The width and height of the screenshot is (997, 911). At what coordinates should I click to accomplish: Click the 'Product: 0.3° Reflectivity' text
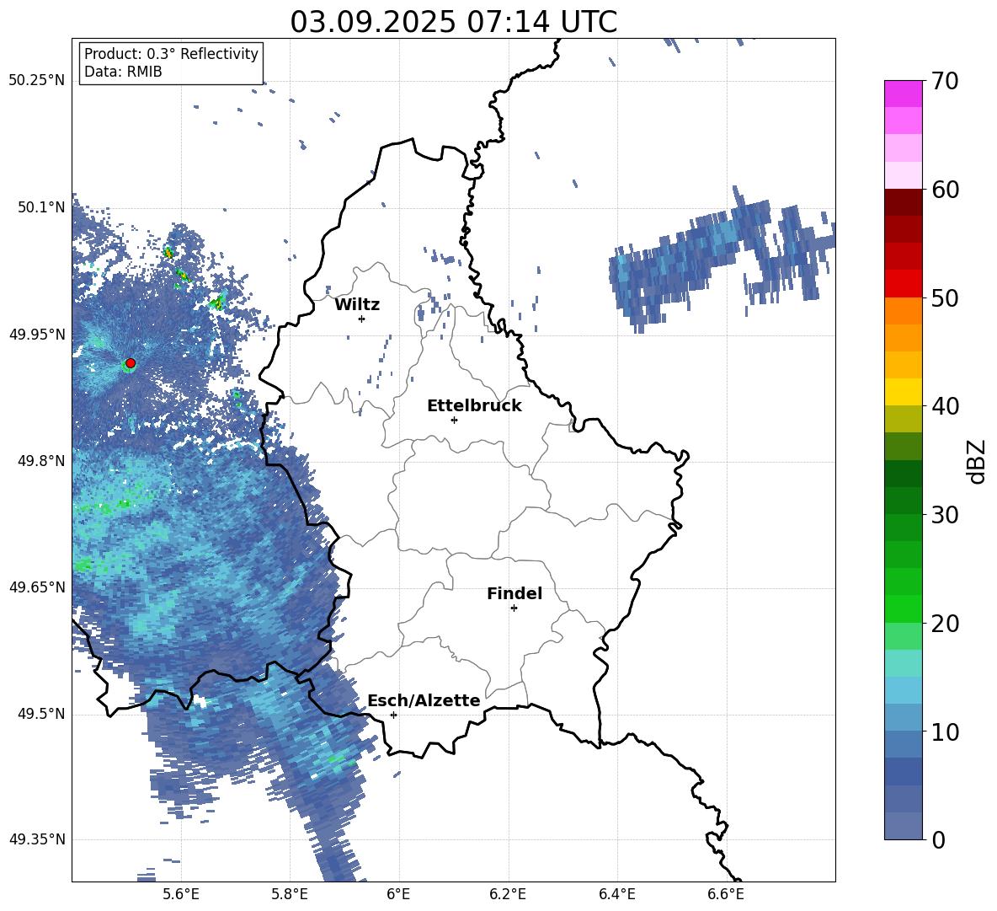tap(171, 54)
